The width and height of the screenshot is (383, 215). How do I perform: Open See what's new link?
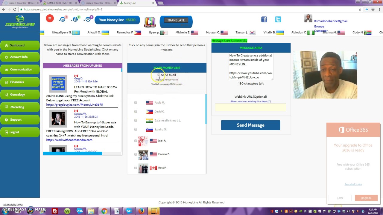[x=353, y=184]
